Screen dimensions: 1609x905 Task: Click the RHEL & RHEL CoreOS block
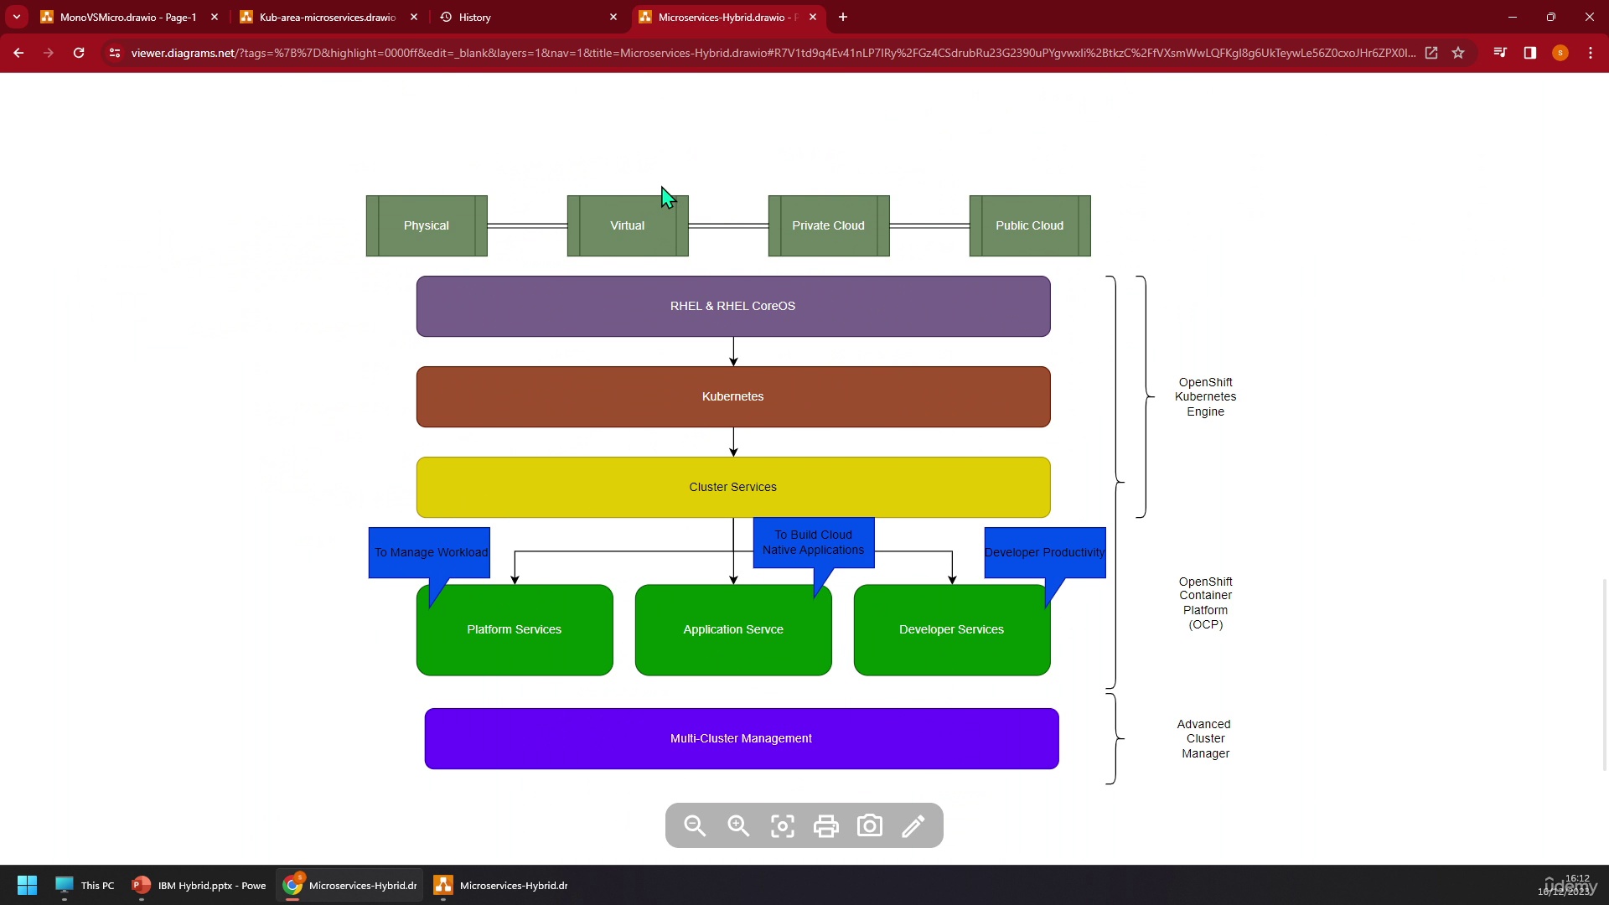click(x=733, y=306)
